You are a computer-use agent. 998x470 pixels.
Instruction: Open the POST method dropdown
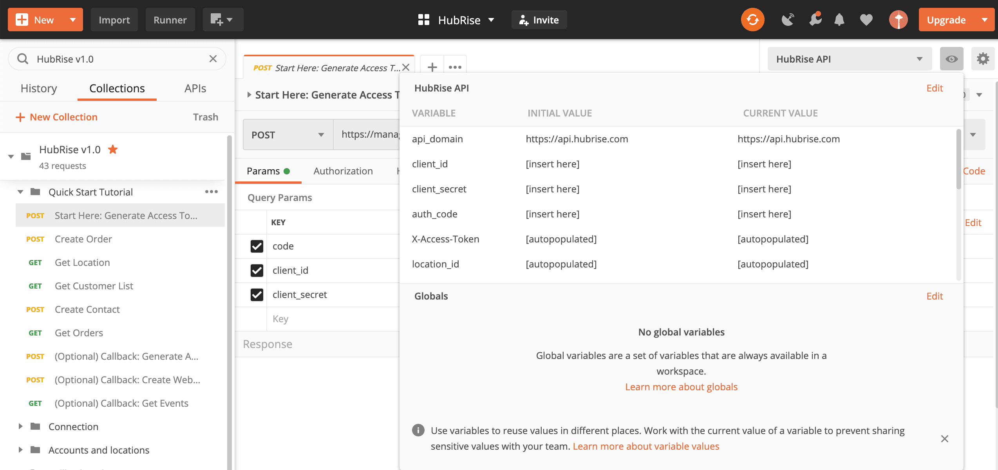point(288,135)
